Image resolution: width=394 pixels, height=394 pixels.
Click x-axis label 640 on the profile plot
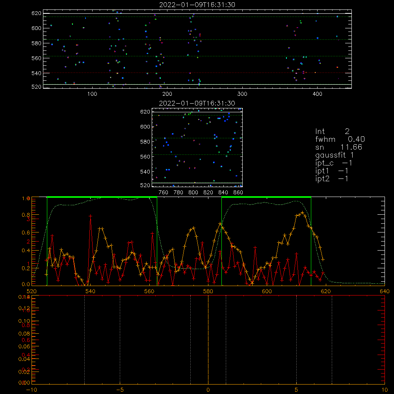pos(385,292)
